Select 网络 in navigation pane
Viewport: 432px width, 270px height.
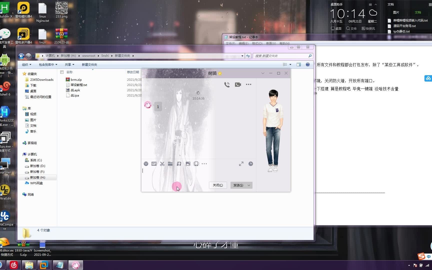point(28,194)
